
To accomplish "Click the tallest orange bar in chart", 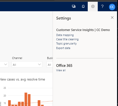I will 26,99.
